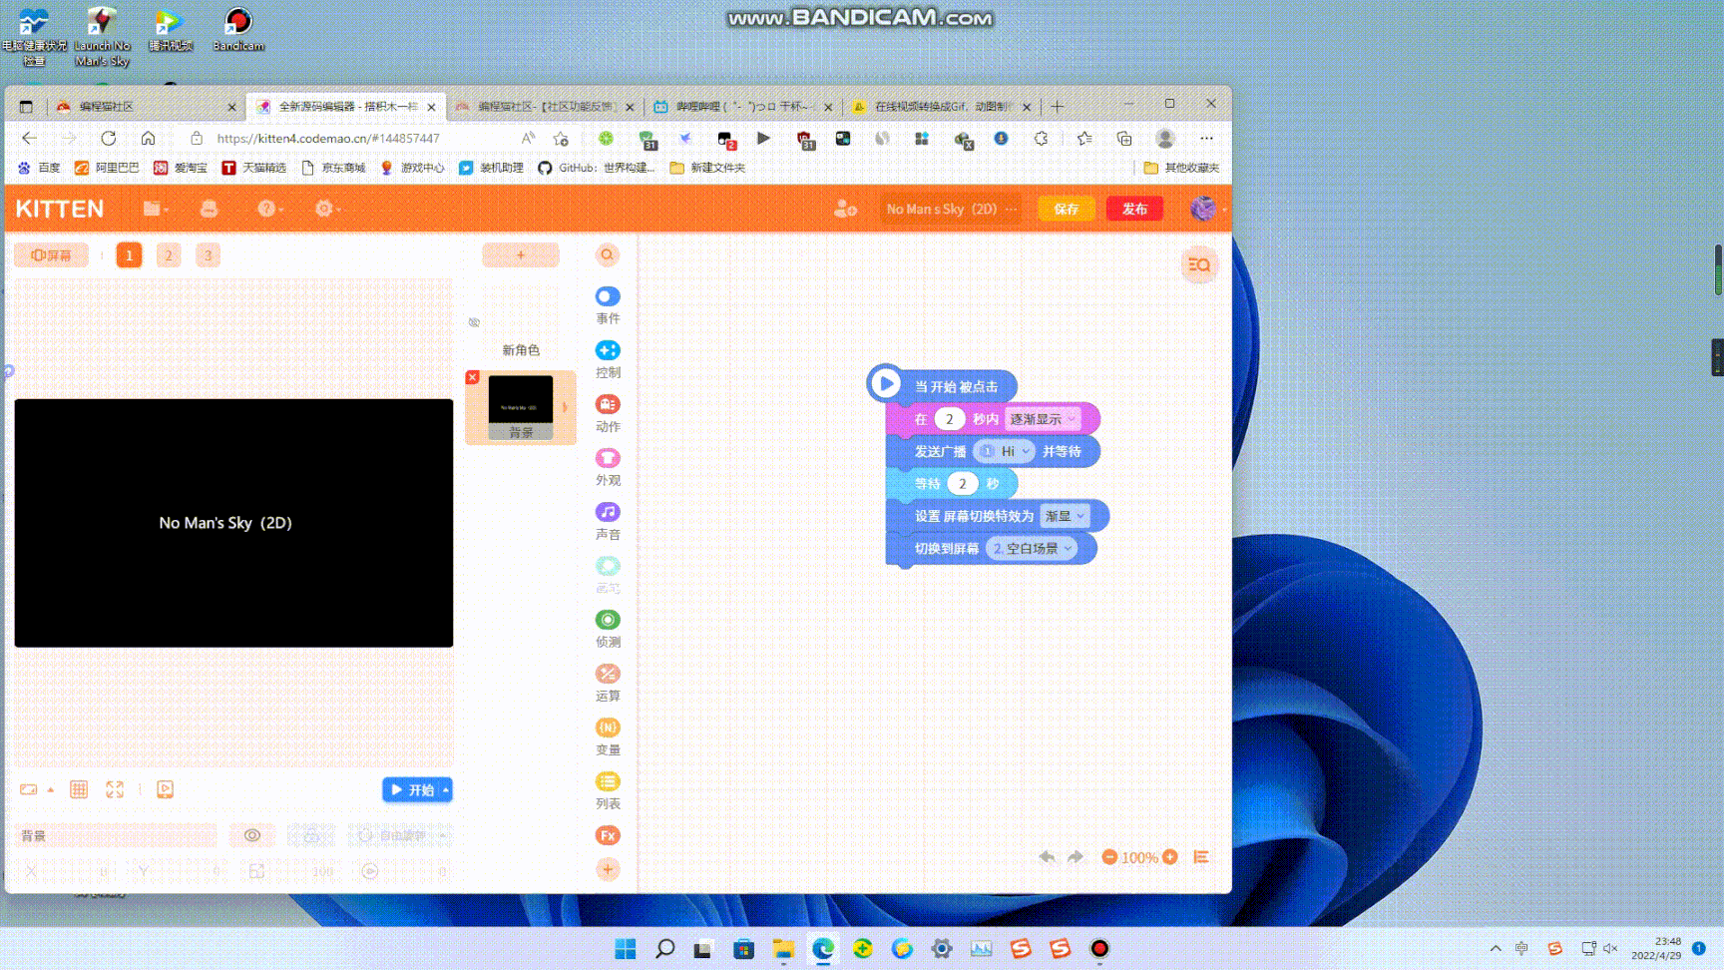Screen dimensions: 1724x970
Task: Zoom in the block workspace
Action: (1170, 857)
